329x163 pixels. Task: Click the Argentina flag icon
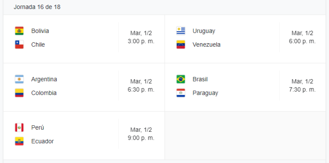point(19,79)
